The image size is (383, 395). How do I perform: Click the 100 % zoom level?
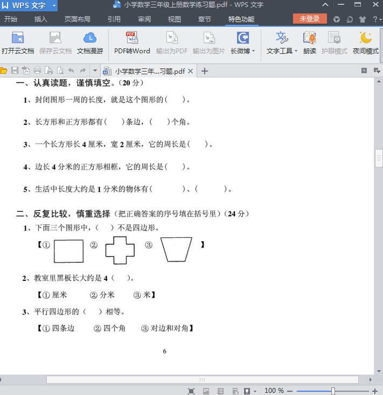point(274,391)
